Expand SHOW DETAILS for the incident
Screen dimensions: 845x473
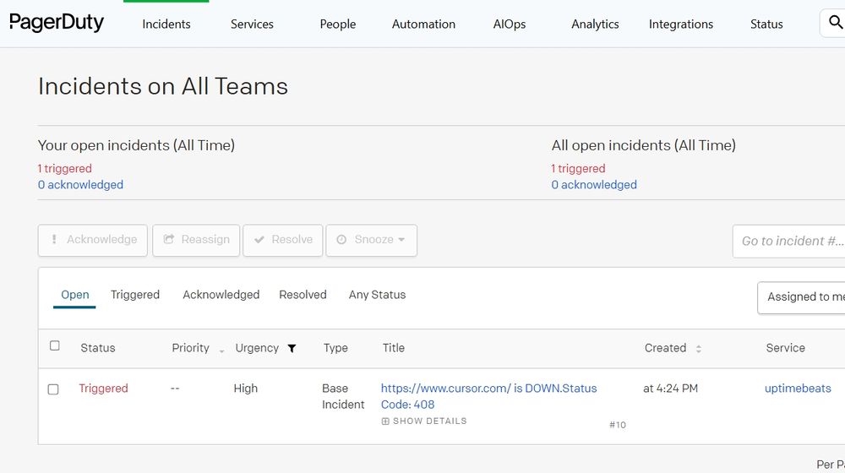point(424,421)
